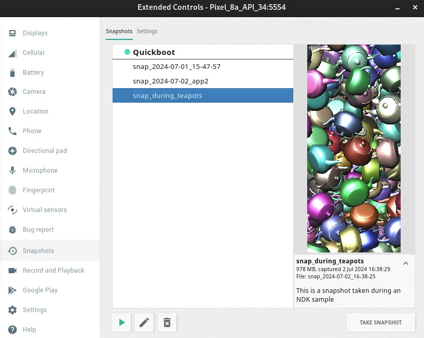Edit snapshot with the pencil icon
Image resolution: width=424 pixels, height=338 pixels.
pyautogui.click(x=144, y=322)
